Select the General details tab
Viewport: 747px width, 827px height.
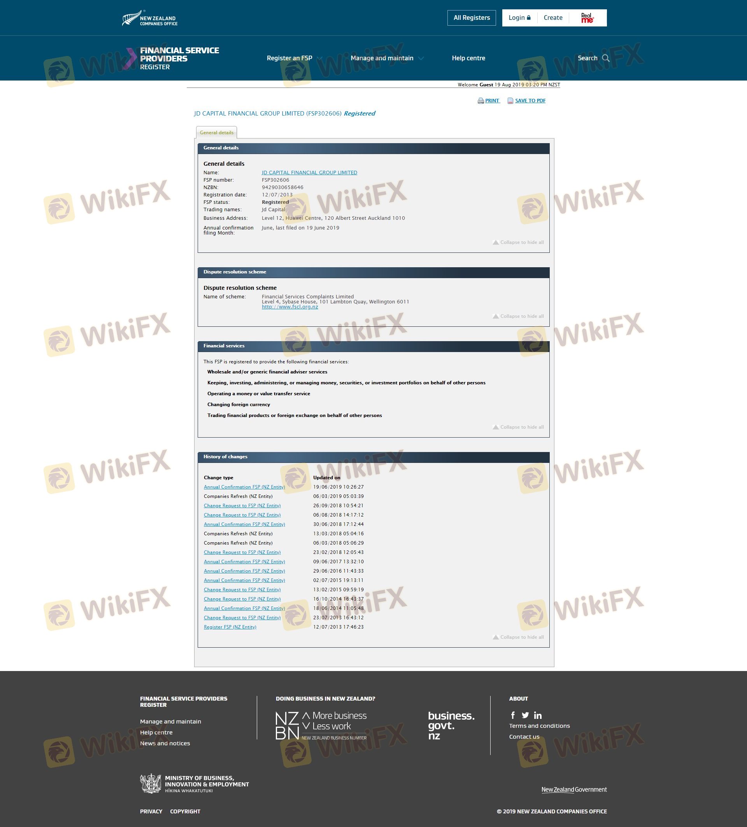216,133
